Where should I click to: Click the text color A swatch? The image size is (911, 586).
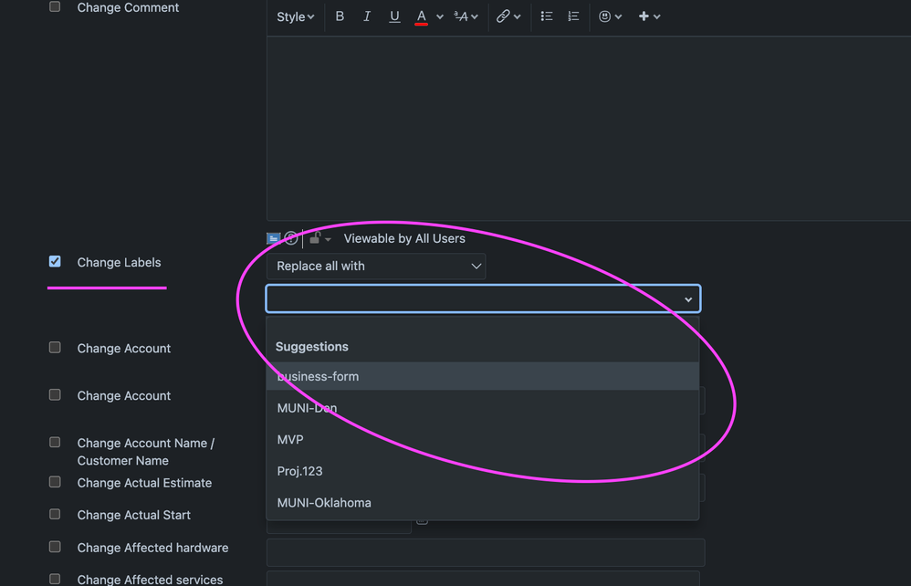(421, 16)
